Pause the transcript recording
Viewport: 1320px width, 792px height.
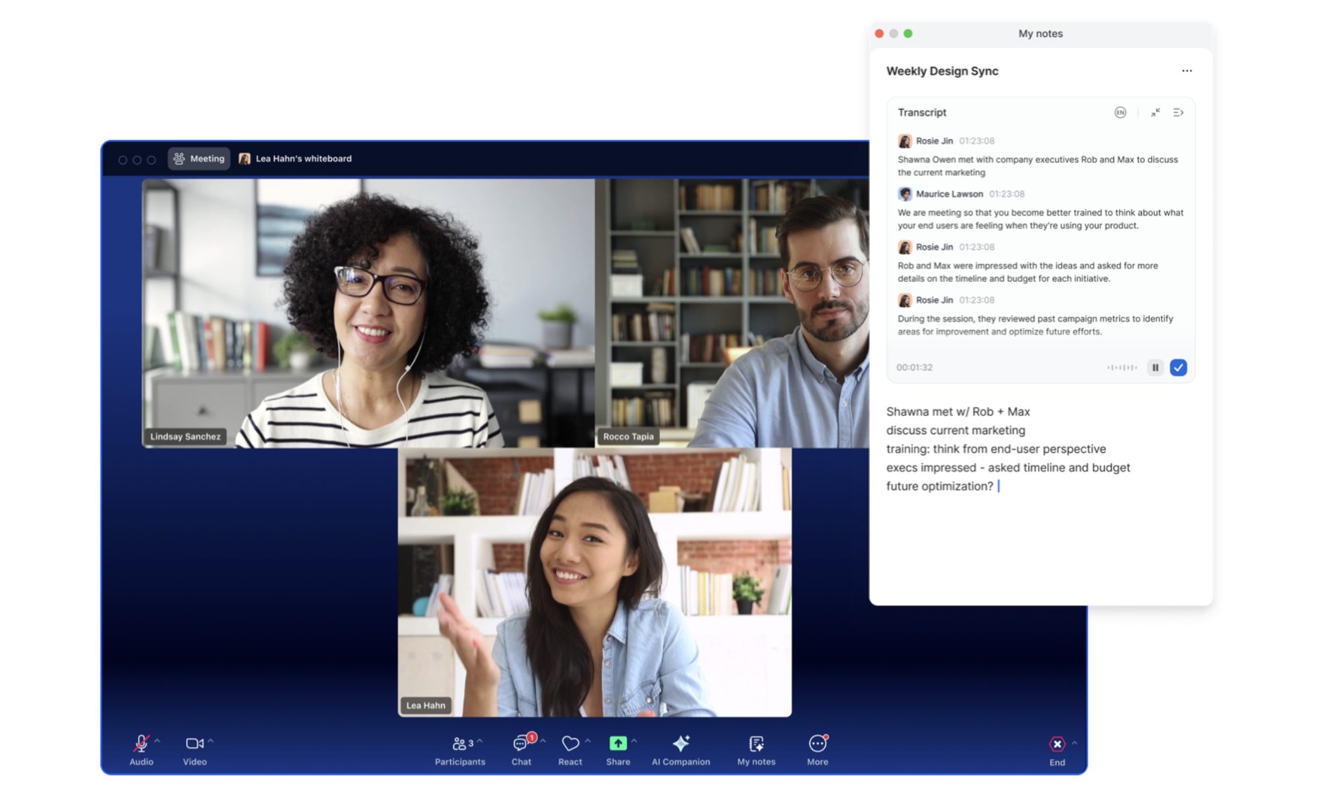pos(1155,368)
